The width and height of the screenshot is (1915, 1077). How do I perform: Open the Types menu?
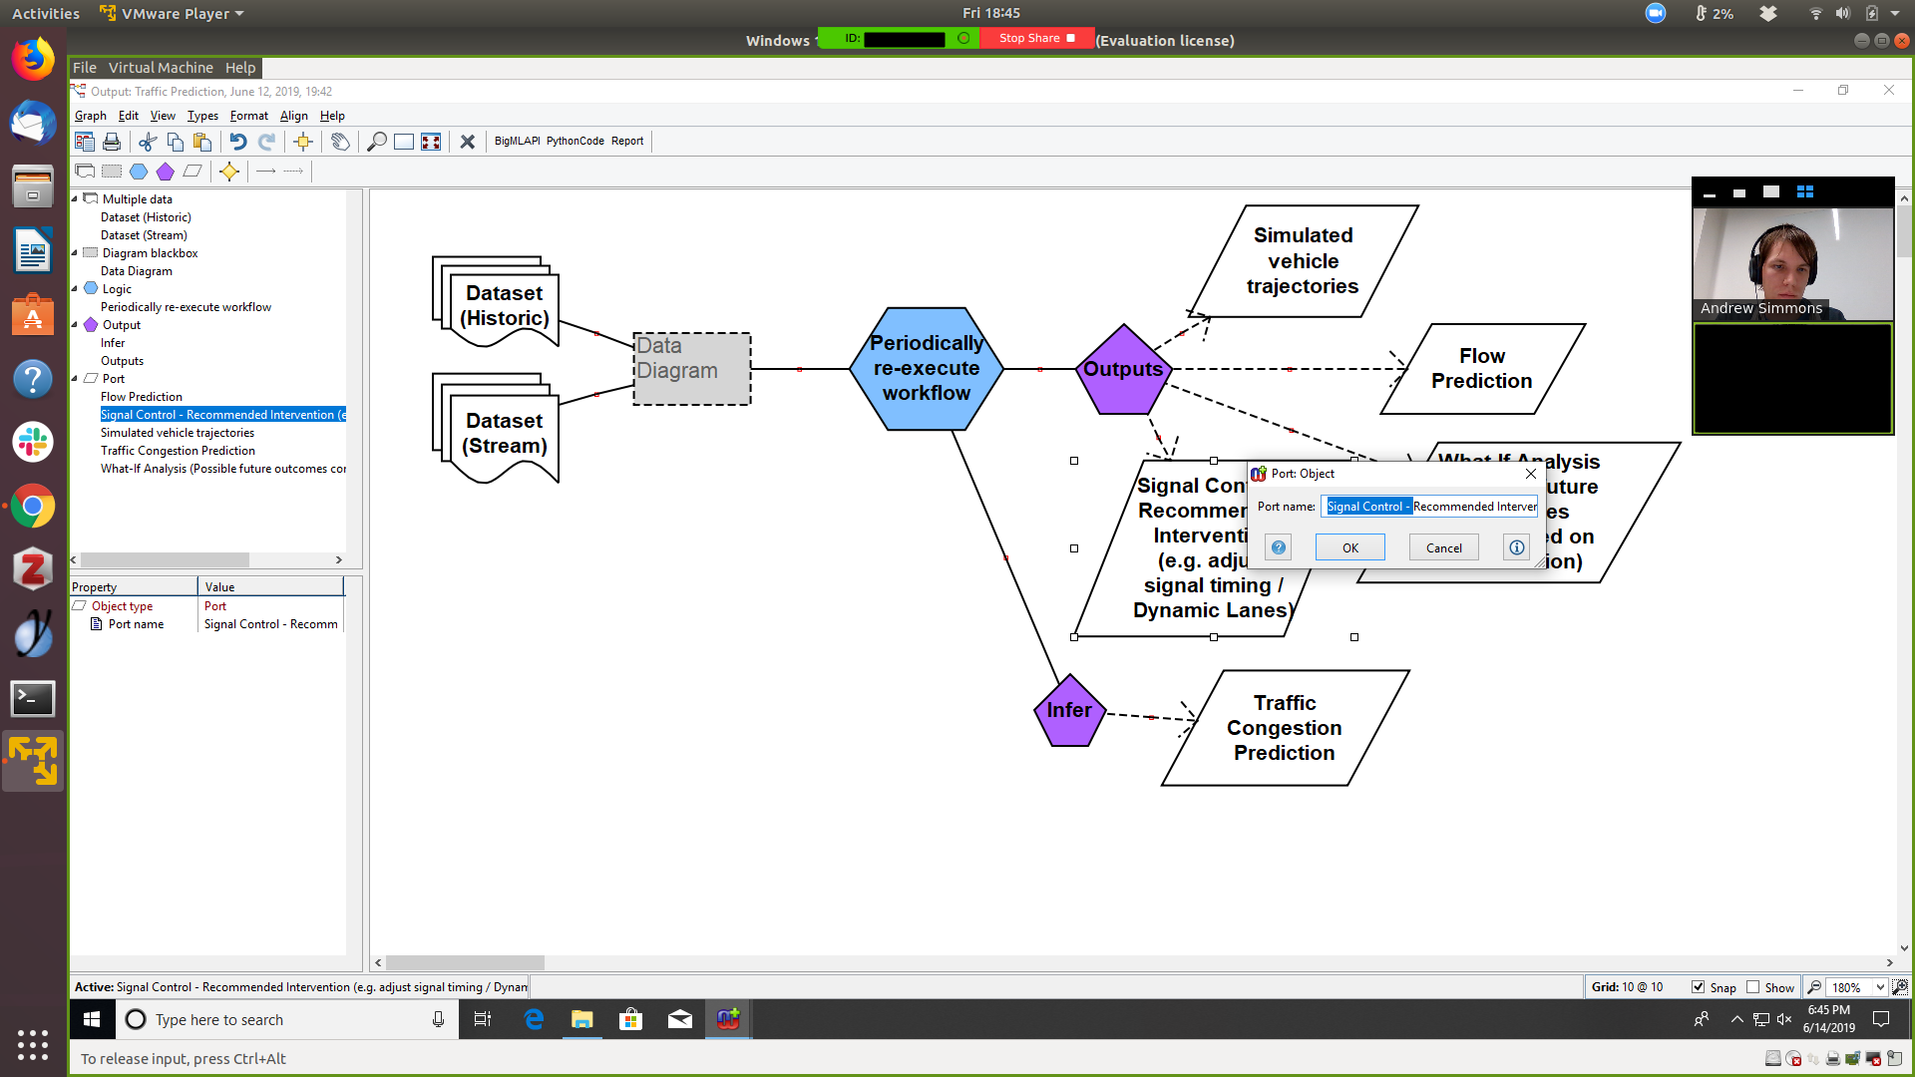pos(202,116)
